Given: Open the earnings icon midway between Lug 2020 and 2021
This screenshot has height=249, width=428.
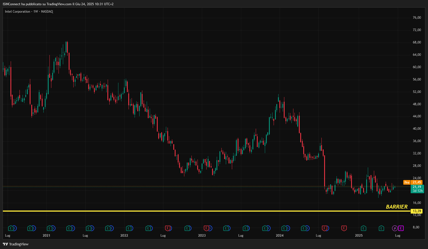Looking at the screenshot, I should tap(30, 228).
